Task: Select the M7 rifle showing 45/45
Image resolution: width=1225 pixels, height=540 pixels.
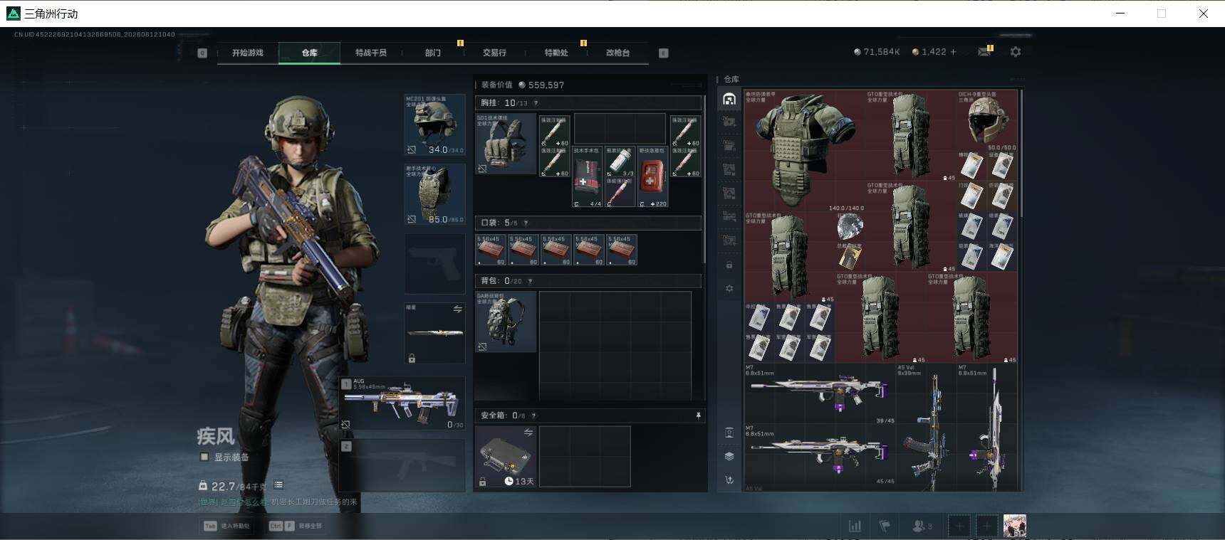Action: pos(820,455)
